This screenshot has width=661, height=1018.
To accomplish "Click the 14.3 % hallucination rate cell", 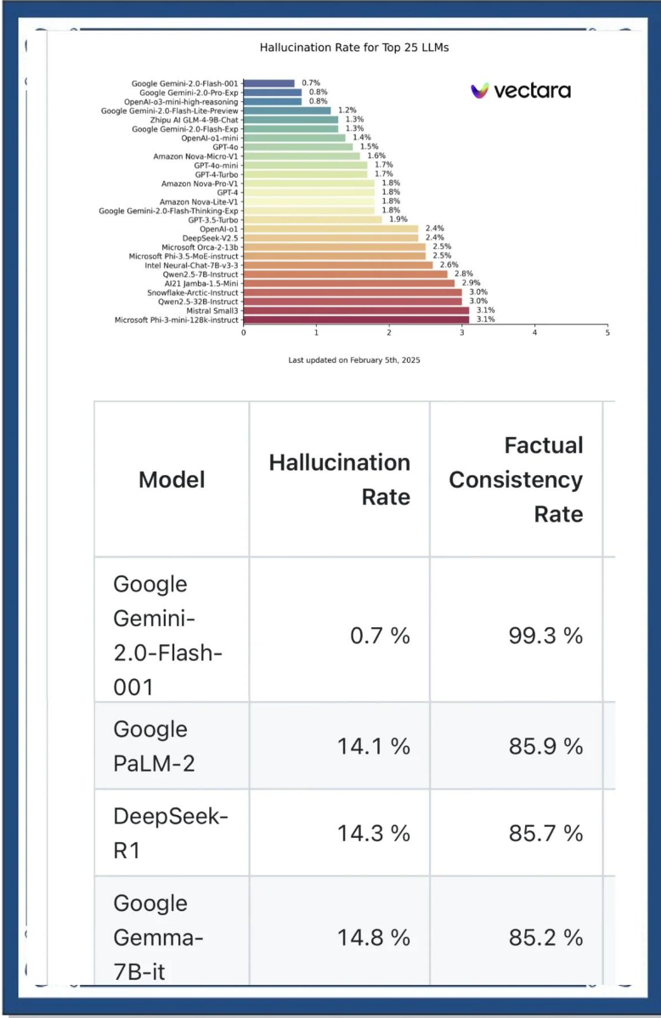I will point(374,834).
